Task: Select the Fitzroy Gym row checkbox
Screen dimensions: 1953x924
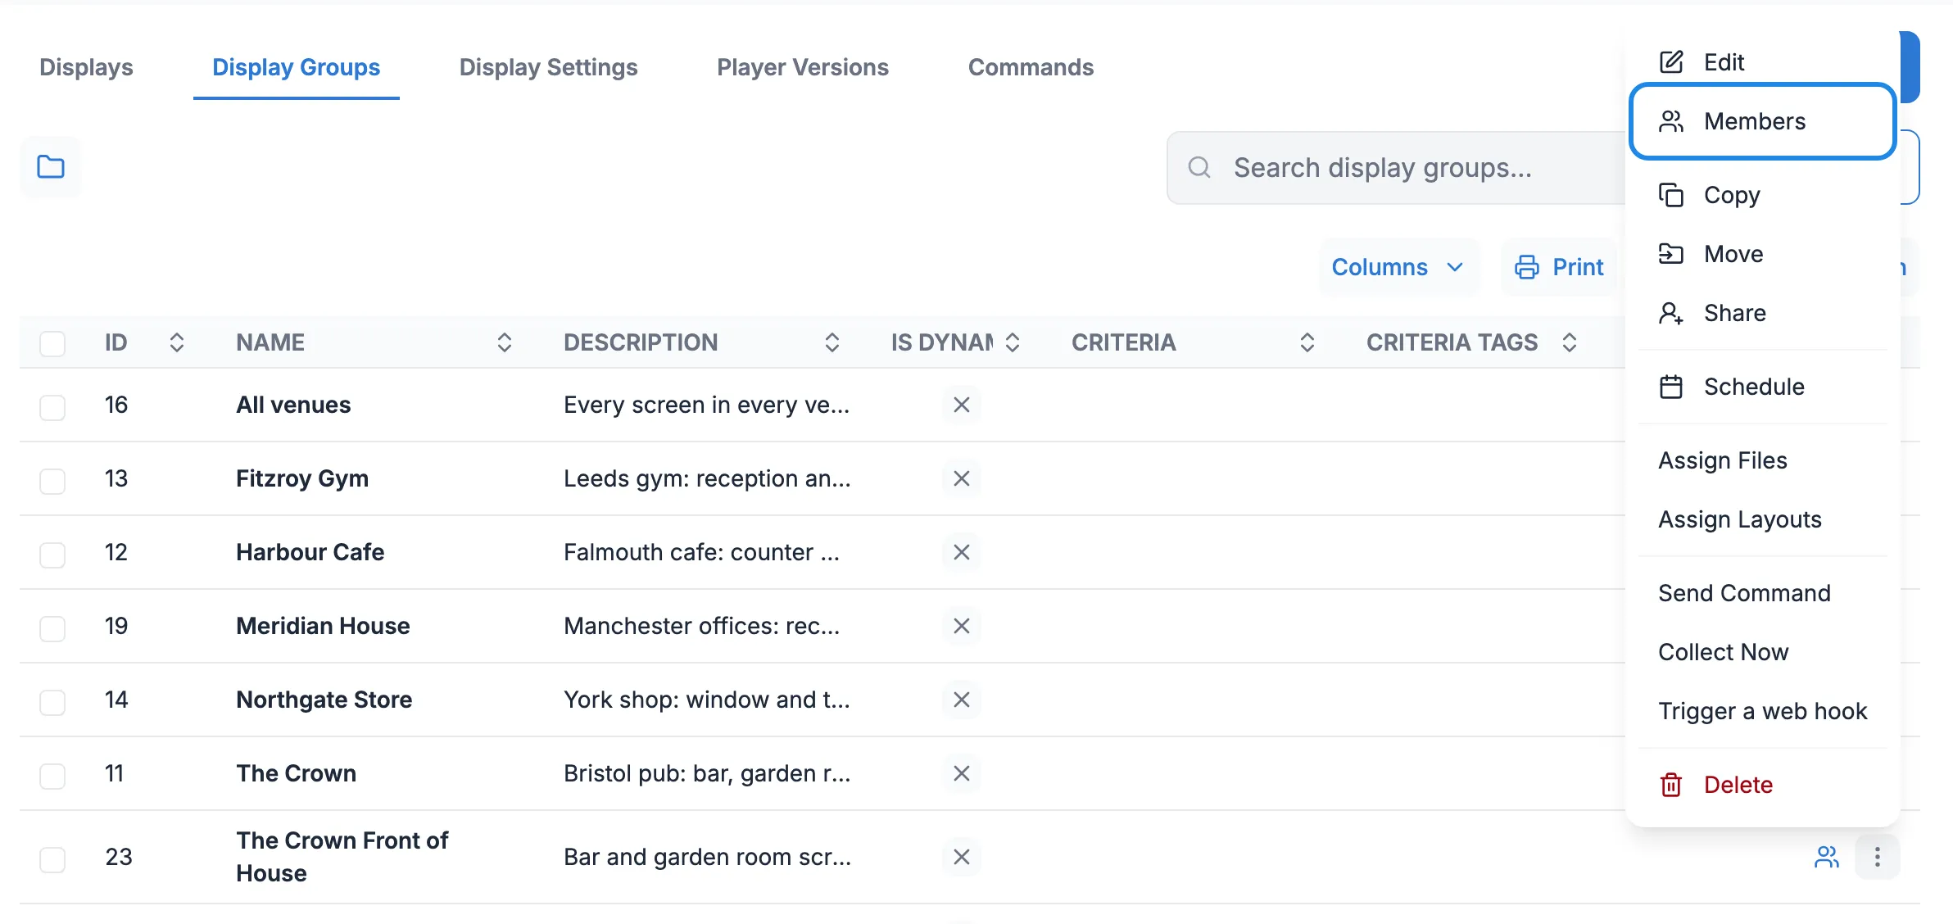Action: [52, 481]
